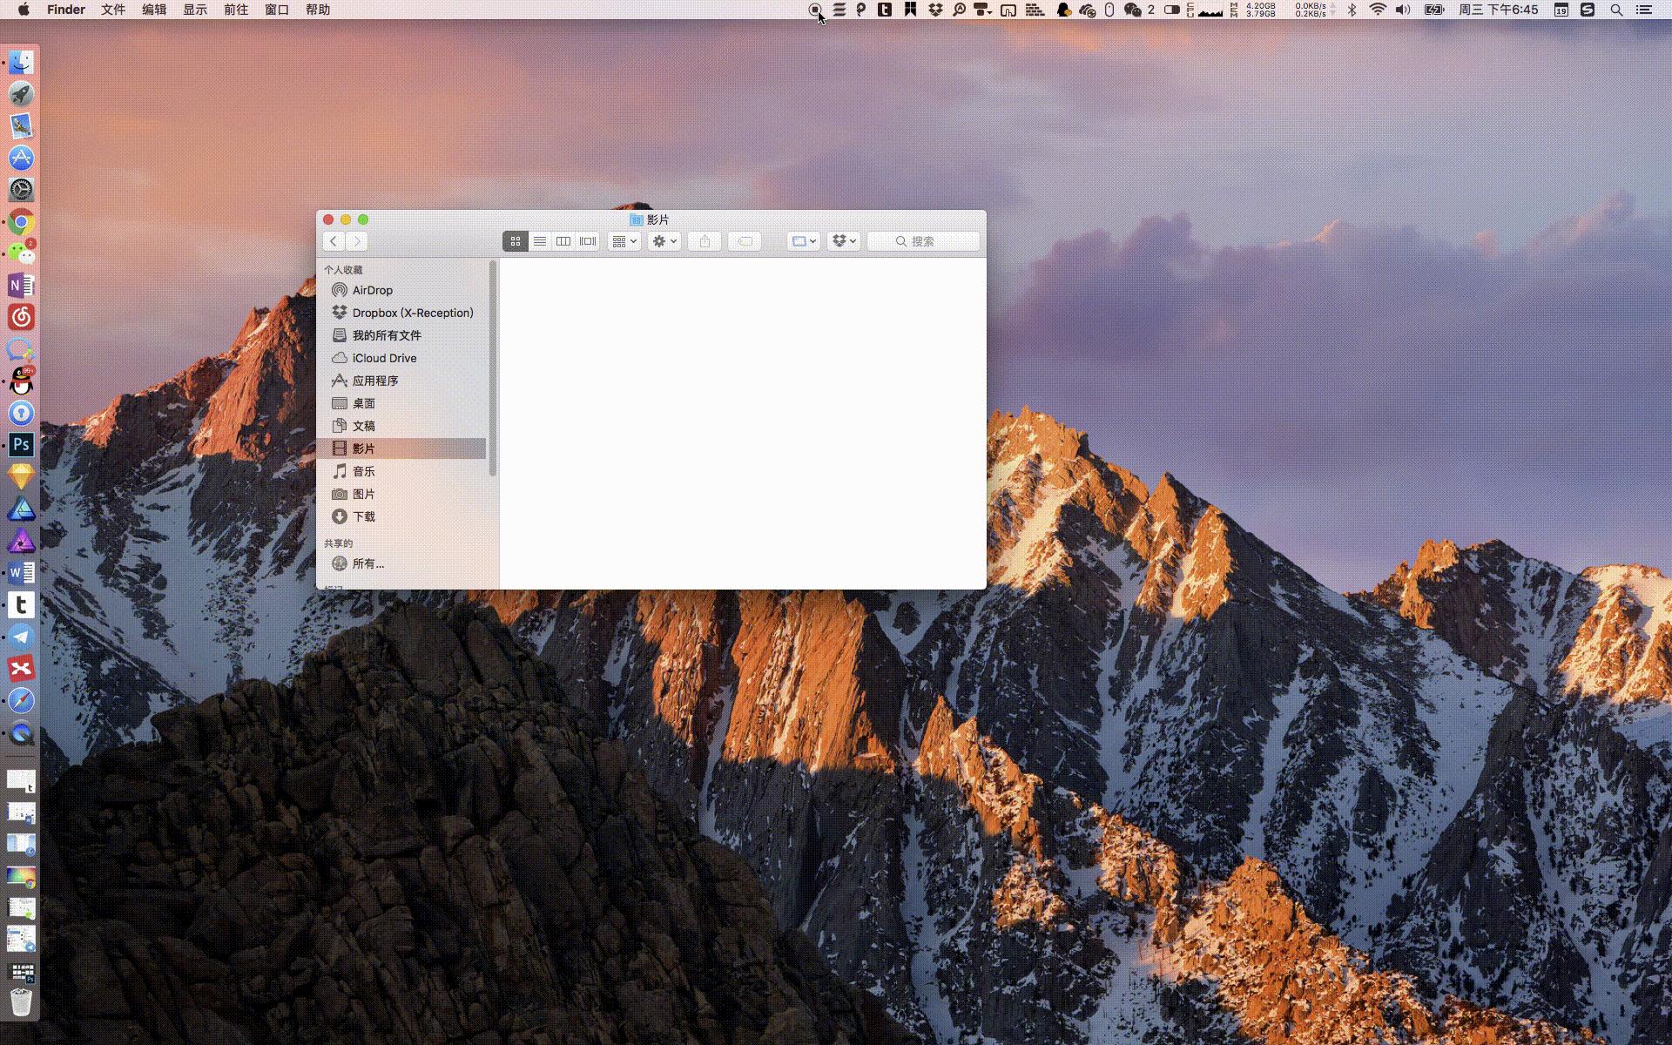This screenshot has height=1045, width=1672.
Task: Switch to Cover Flow view
Action: pos(588,241)
